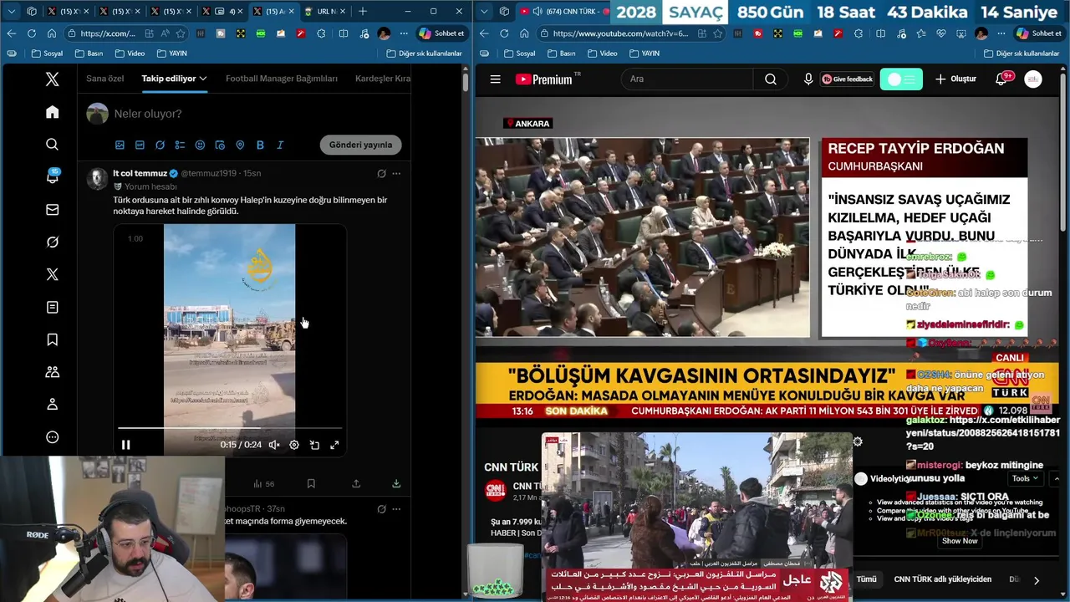Open Sosyal bookmarks folder in left browser
Screen dimensions: 1070x602
[x=47, y=54]
